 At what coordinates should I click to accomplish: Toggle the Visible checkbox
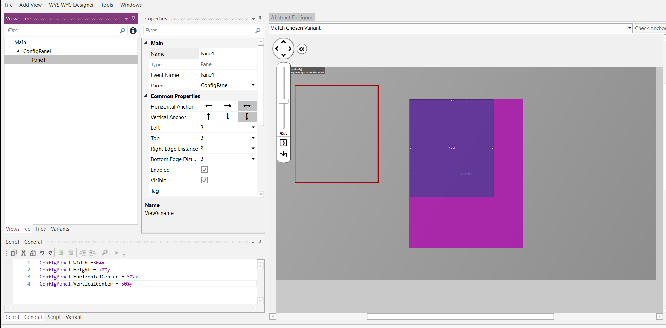[x=205, y=180]
